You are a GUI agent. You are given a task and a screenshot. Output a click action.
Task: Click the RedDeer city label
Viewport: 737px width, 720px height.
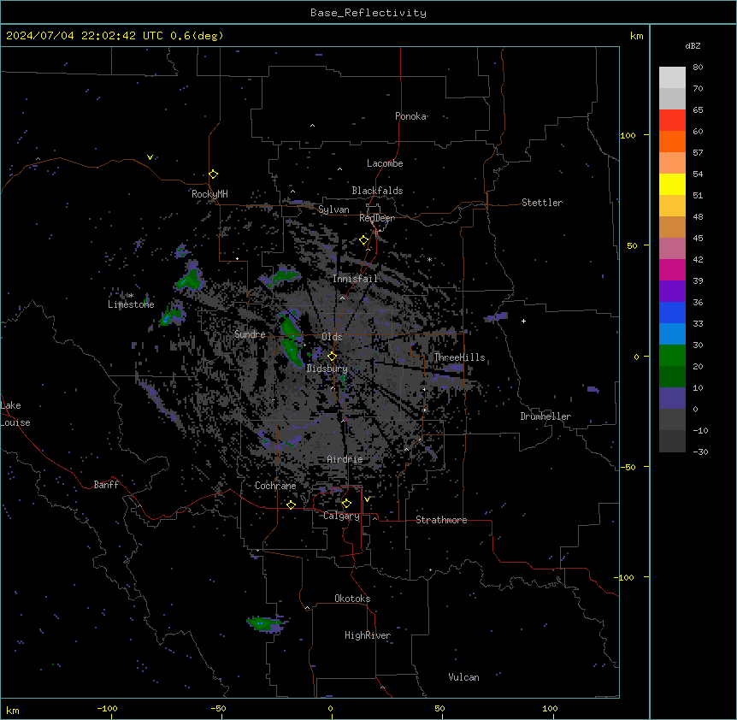tap(377, 218)
